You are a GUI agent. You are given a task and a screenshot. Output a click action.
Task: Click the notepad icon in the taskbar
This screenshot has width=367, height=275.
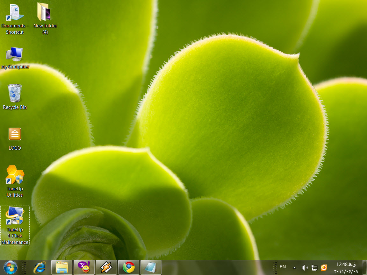click(151, 267)
